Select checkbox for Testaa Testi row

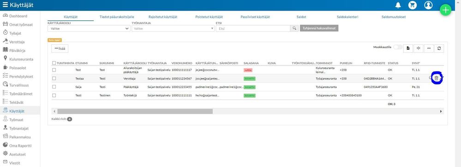54,78
